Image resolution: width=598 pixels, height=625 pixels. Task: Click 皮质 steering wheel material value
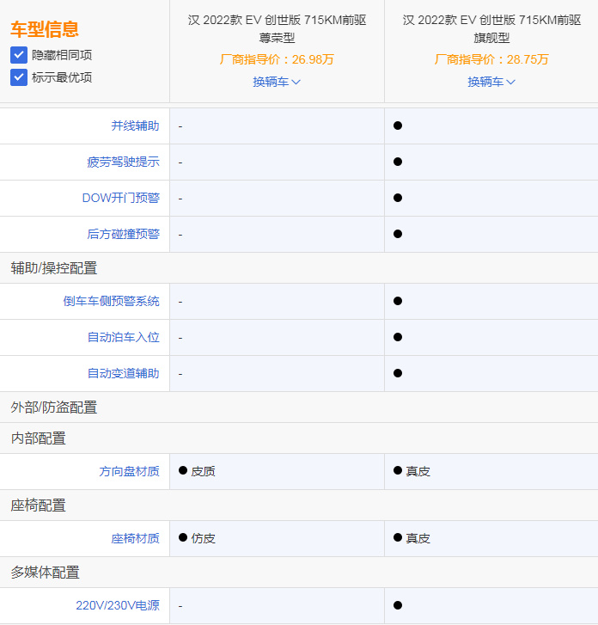point(203,471)
